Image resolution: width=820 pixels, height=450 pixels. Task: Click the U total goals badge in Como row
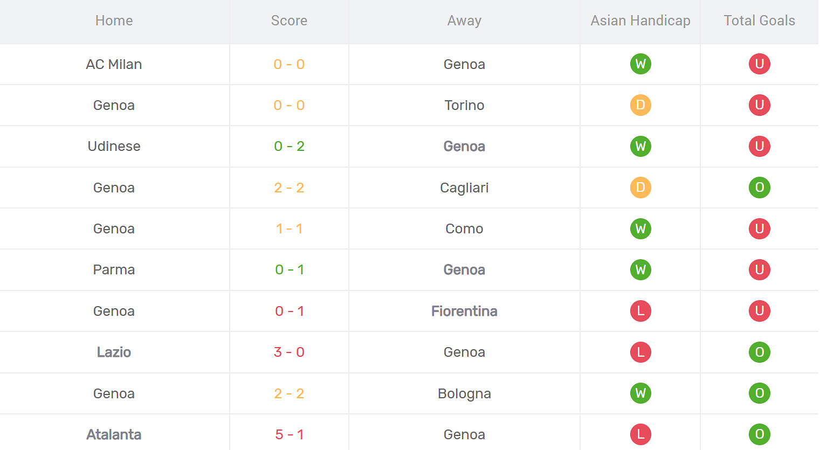tap(759, 229)
